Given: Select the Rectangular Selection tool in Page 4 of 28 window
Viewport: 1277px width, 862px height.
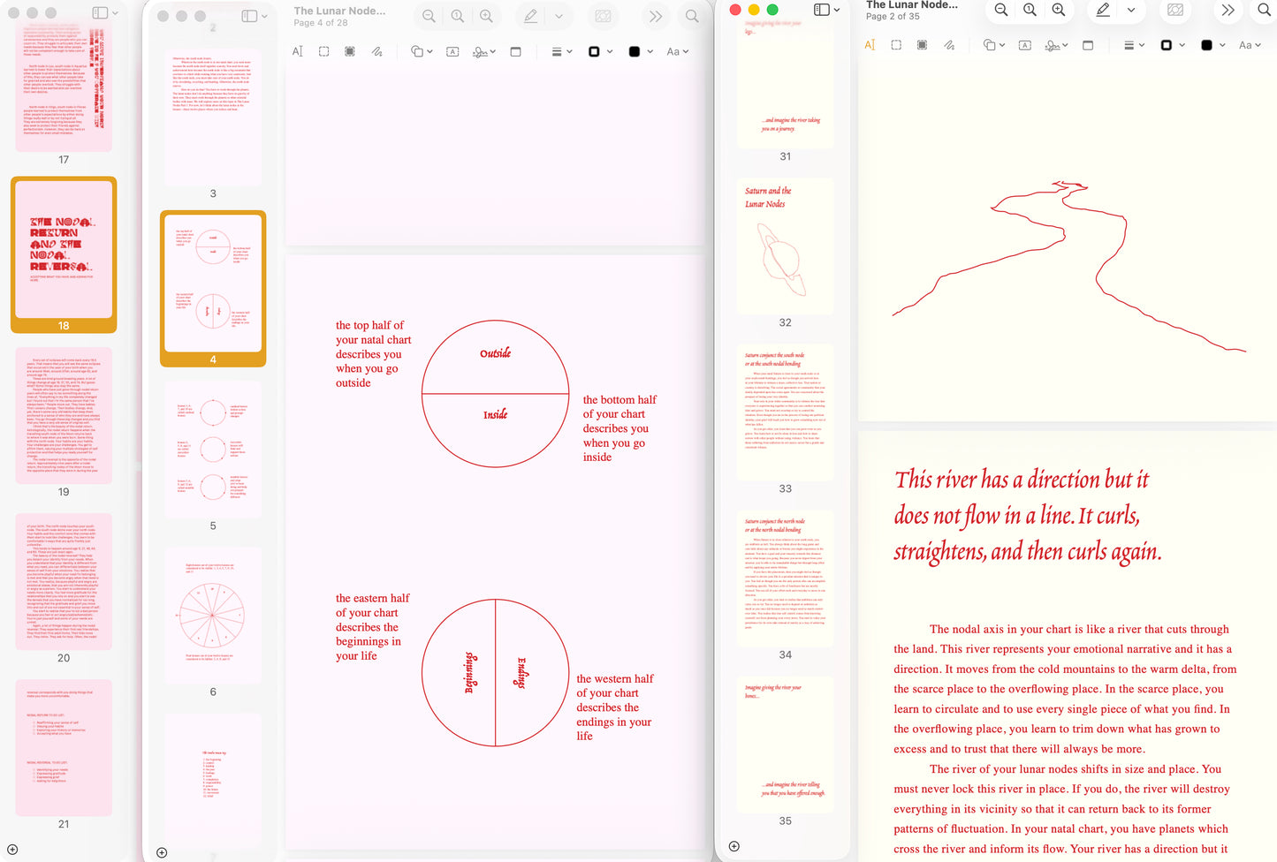Looking at the screenshot, I should point(324,51).
